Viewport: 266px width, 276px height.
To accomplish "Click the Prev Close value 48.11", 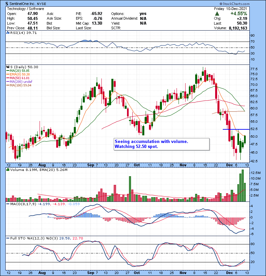I will point(33,28).
